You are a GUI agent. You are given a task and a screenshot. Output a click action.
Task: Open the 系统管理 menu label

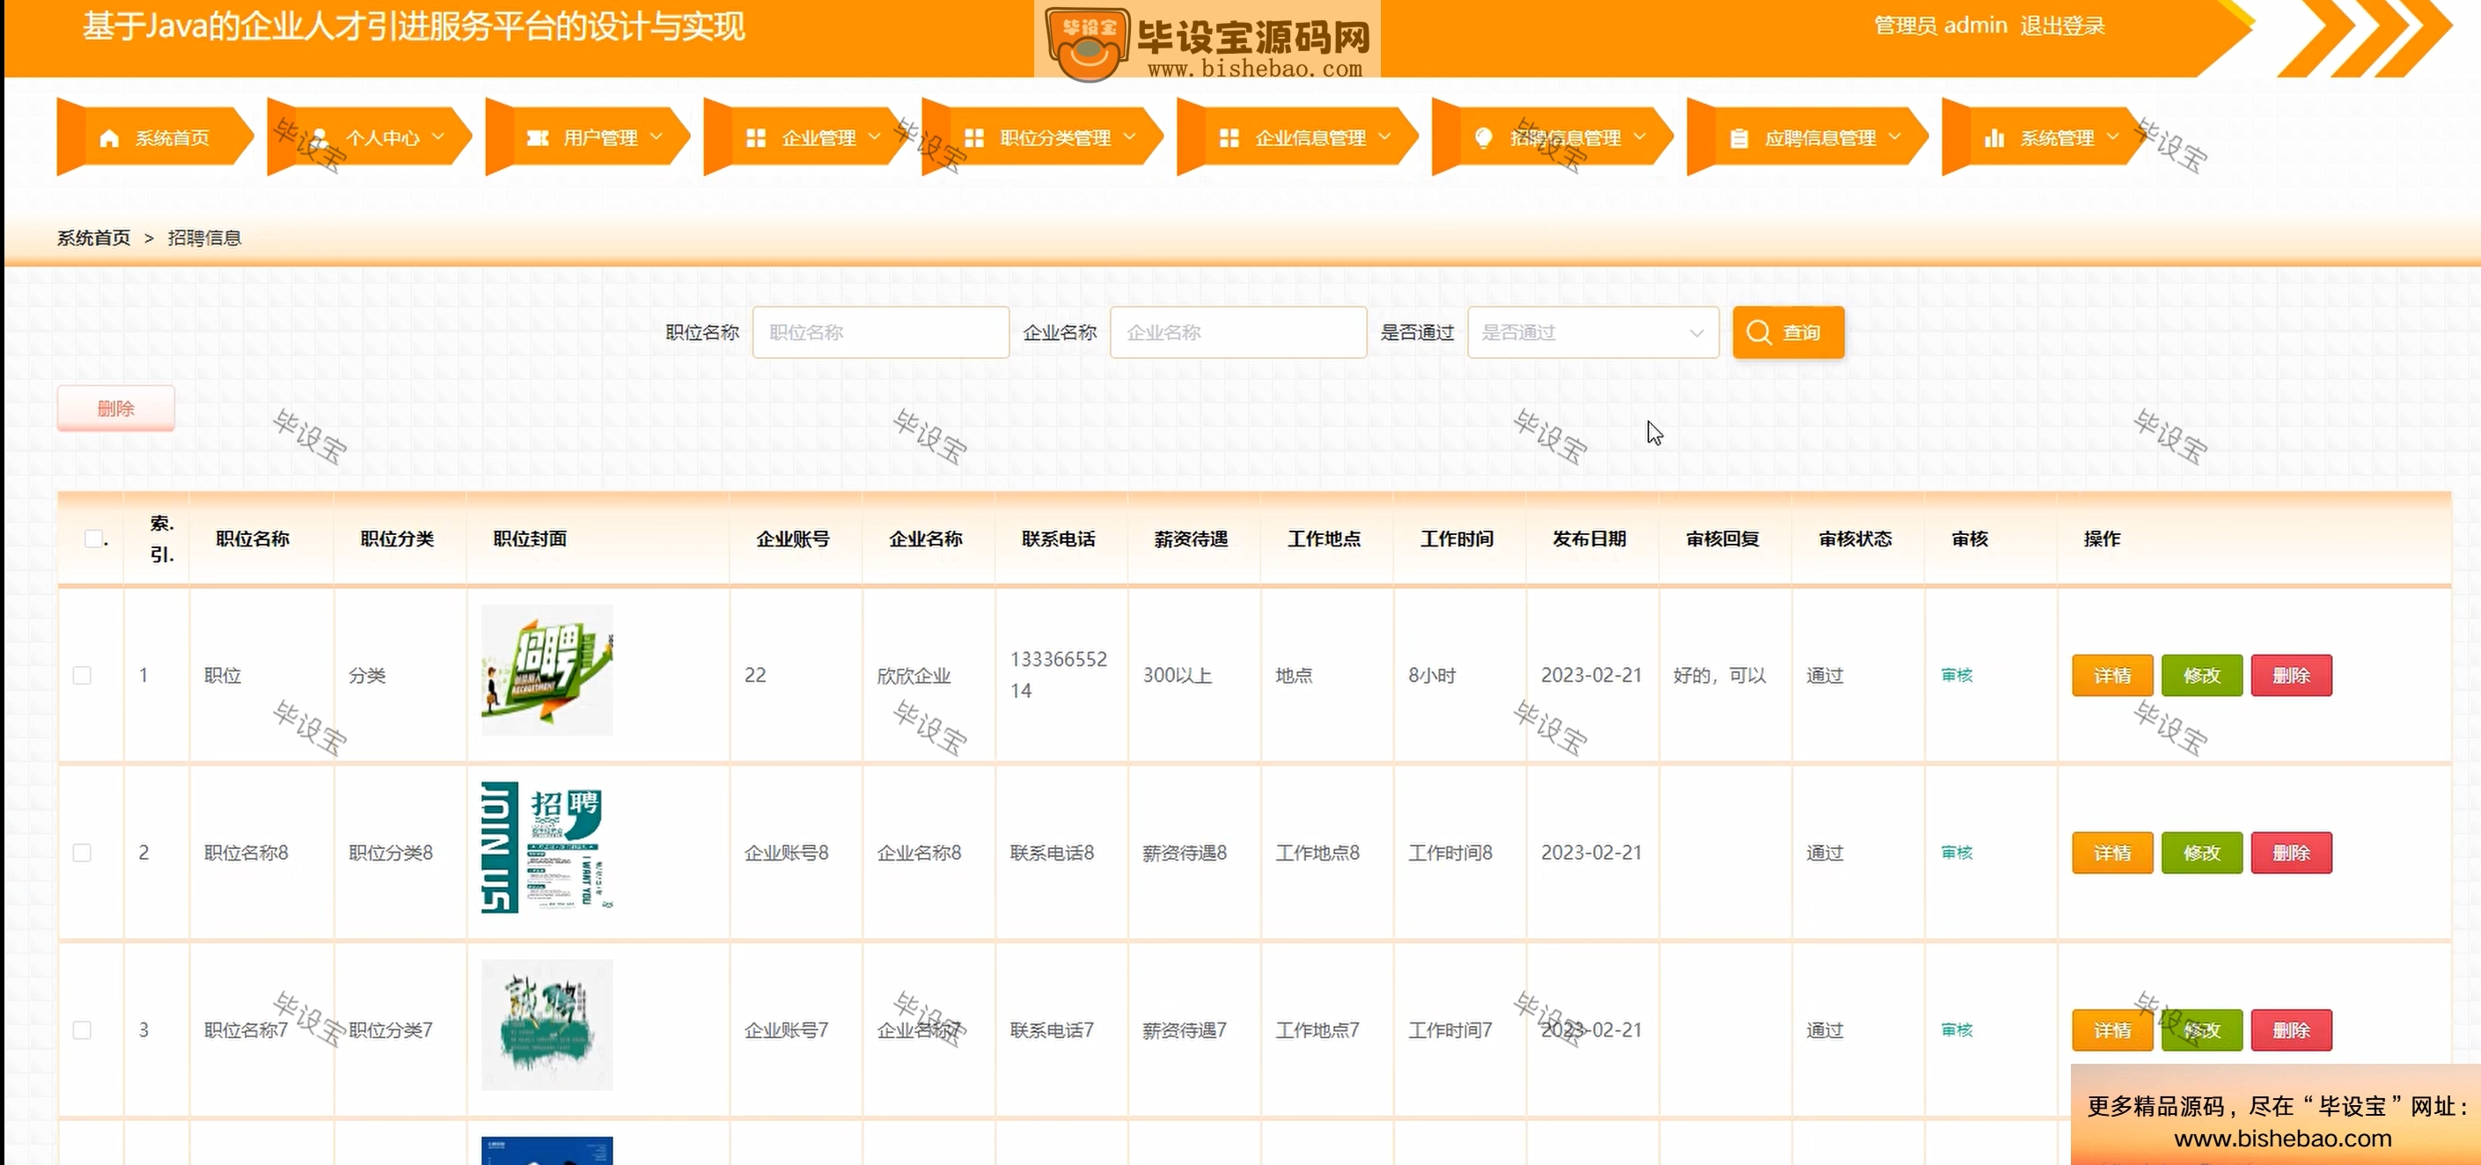pyautogui.click(x=2057, y=139)
